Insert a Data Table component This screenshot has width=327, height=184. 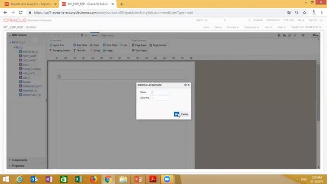[x=80, y=45]
